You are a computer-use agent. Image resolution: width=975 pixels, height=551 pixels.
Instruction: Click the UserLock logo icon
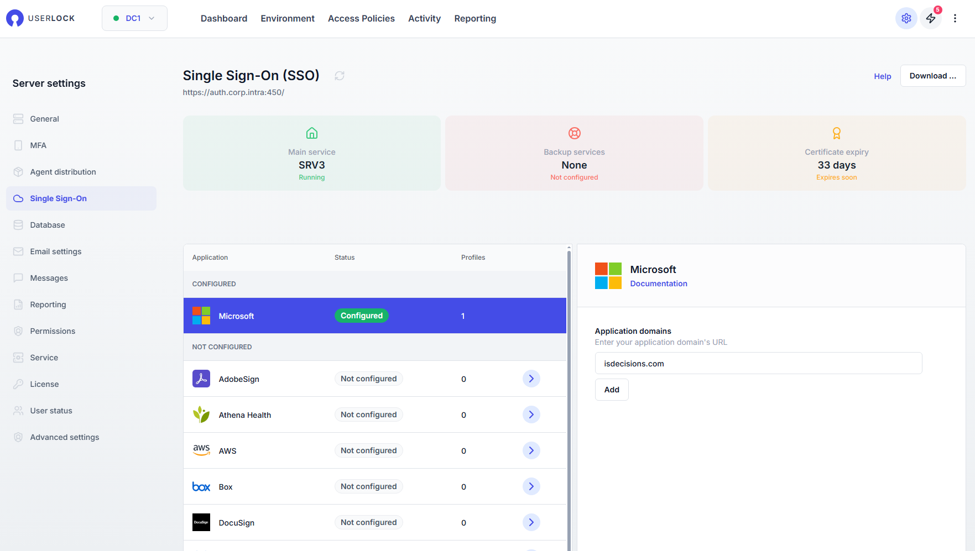tap(15, 18)
